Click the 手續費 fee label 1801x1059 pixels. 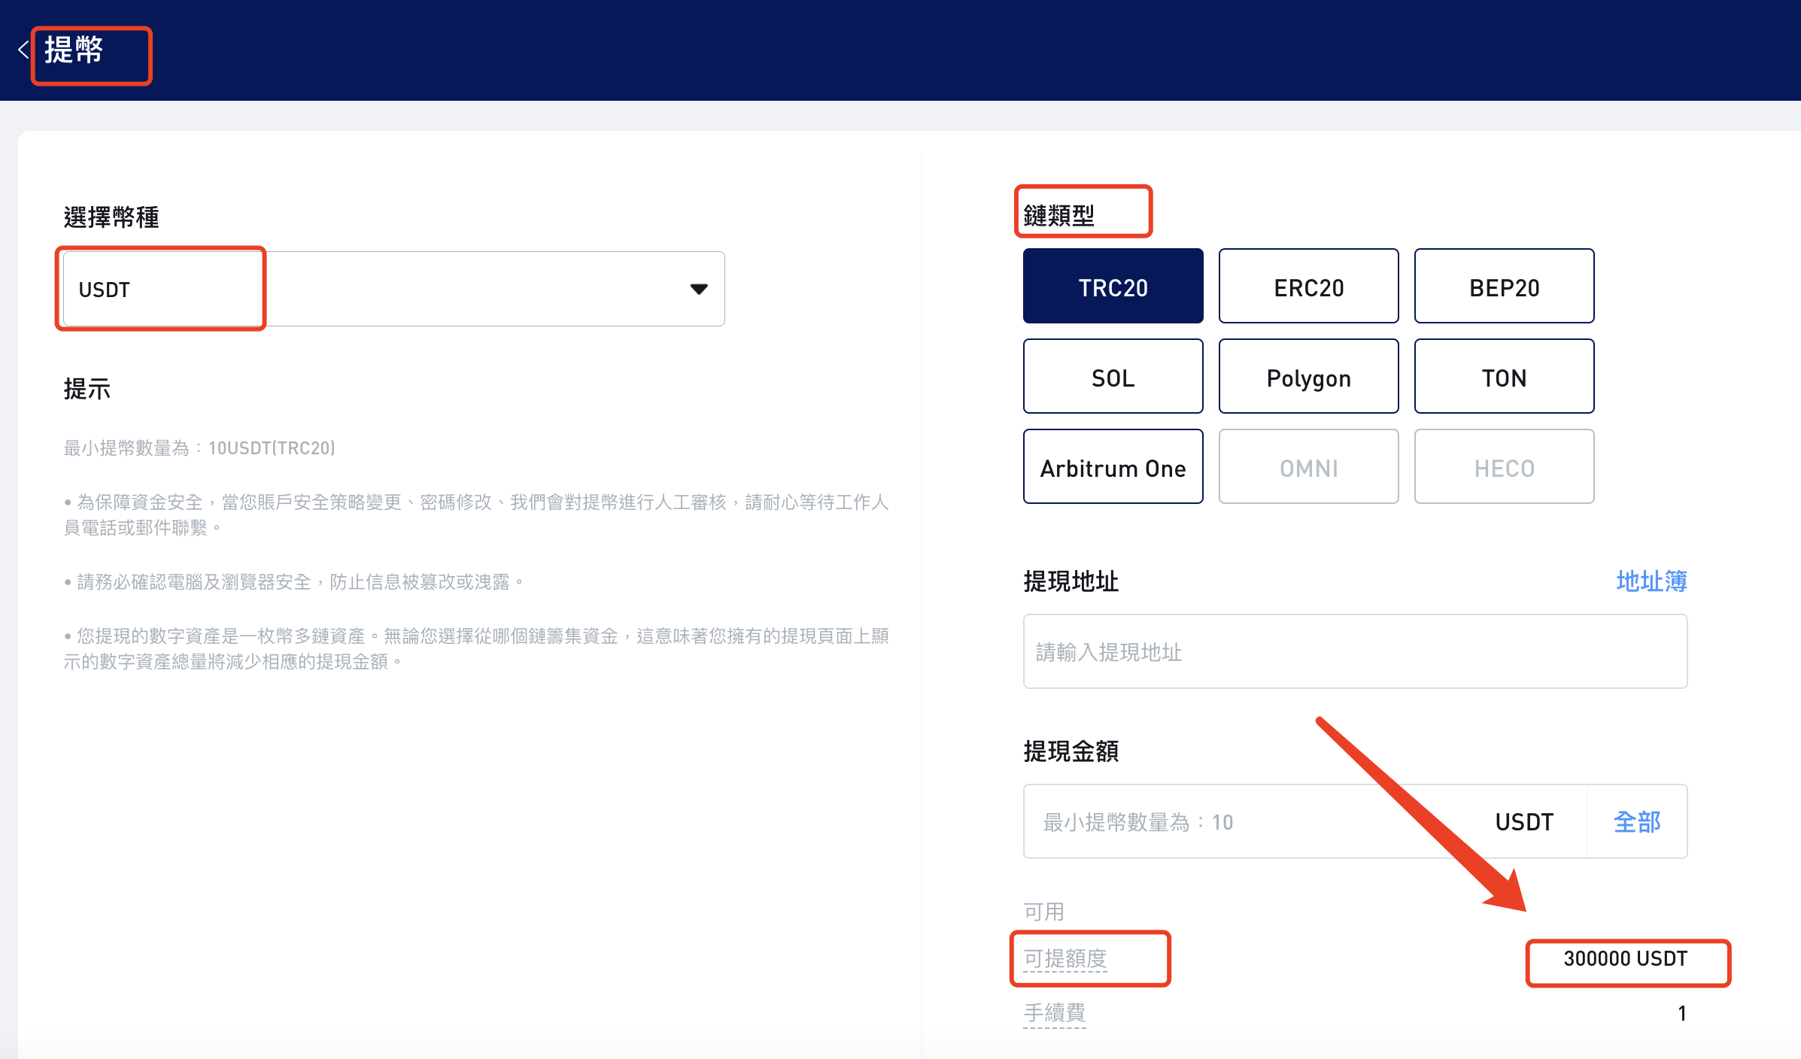[x=1054, y=1013]
